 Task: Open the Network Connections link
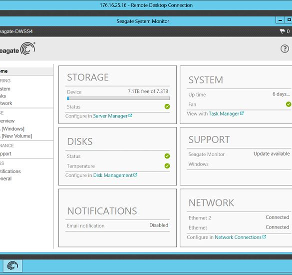tap(238, 237)
